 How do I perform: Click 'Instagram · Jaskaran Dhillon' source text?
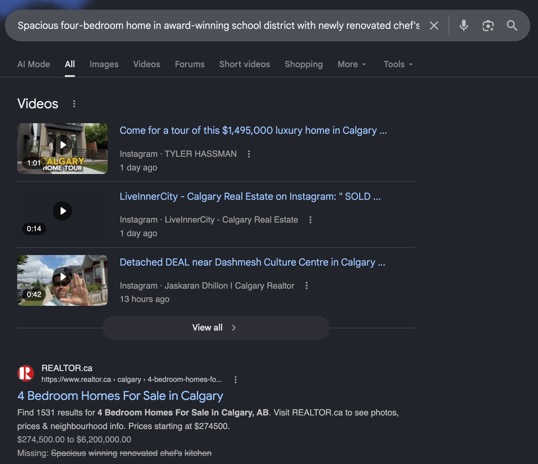coord(207,286)
